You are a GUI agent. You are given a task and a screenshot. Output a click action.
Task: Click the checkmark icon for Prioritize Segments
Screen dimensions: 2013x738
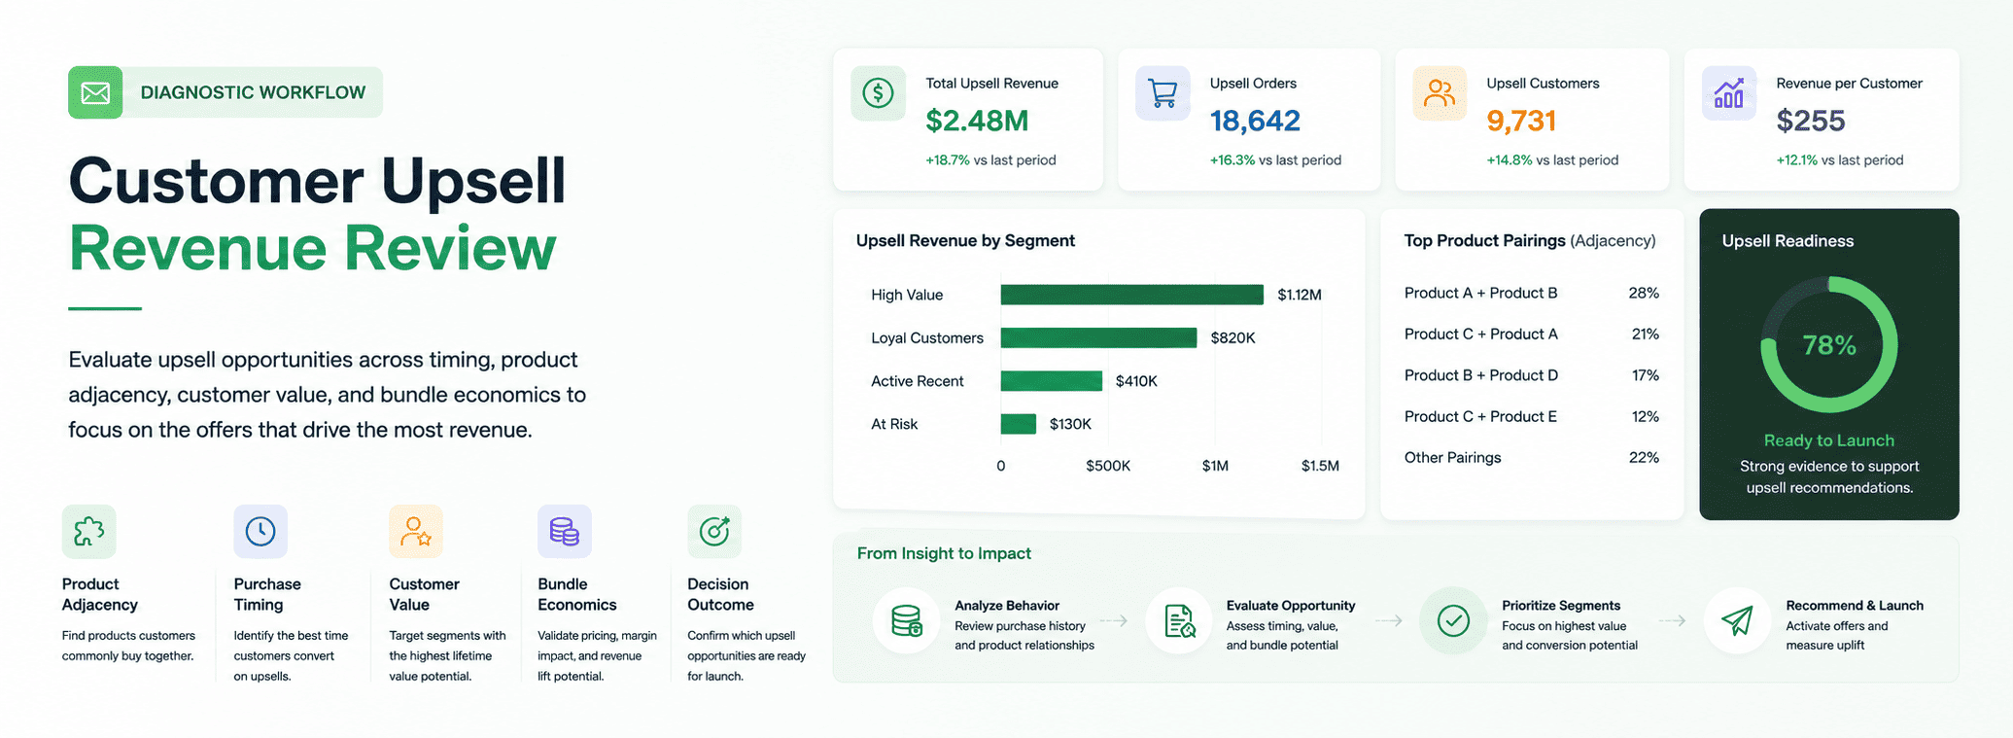pos(1453,620)
